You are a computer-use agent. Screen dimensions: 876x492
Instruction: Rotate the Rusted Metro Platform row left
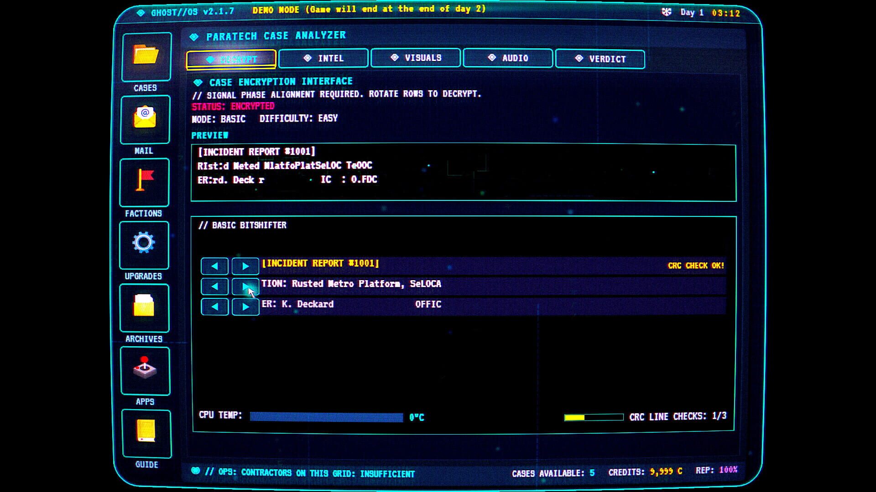(214, 287)
